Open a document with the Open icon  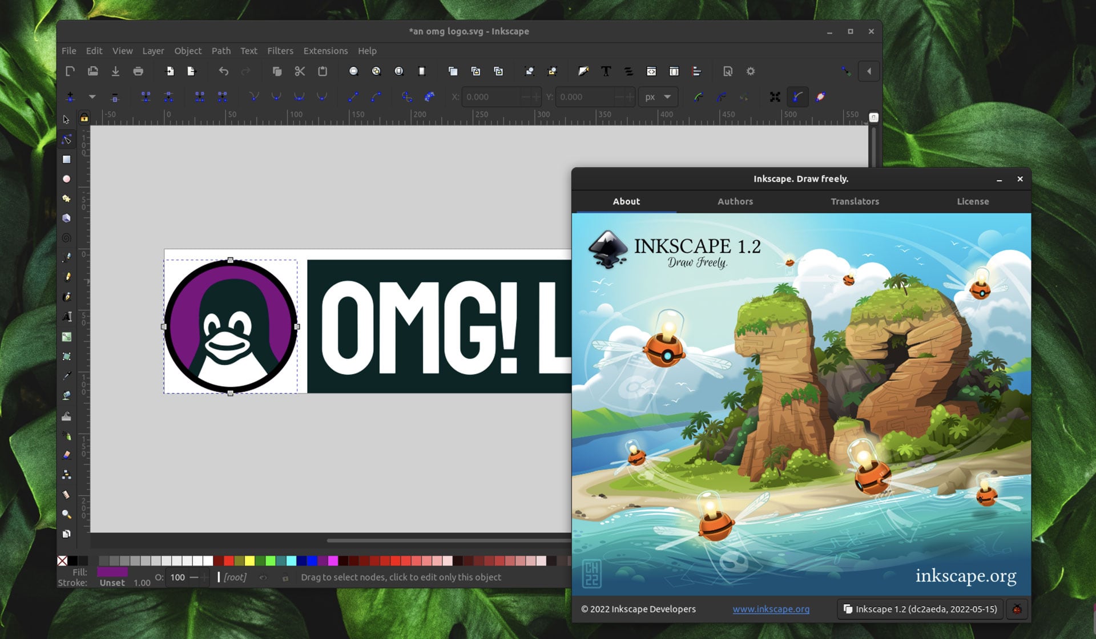pos(92,71)
